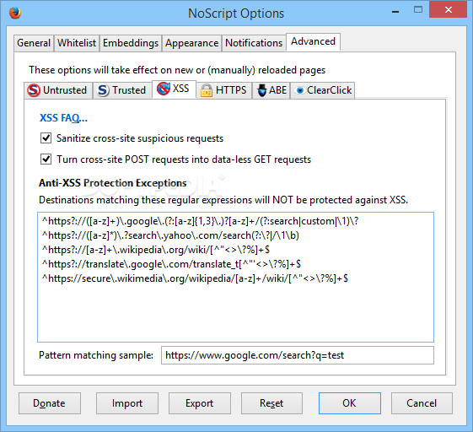Open the HTTPS sub-tab

(223, 90)
